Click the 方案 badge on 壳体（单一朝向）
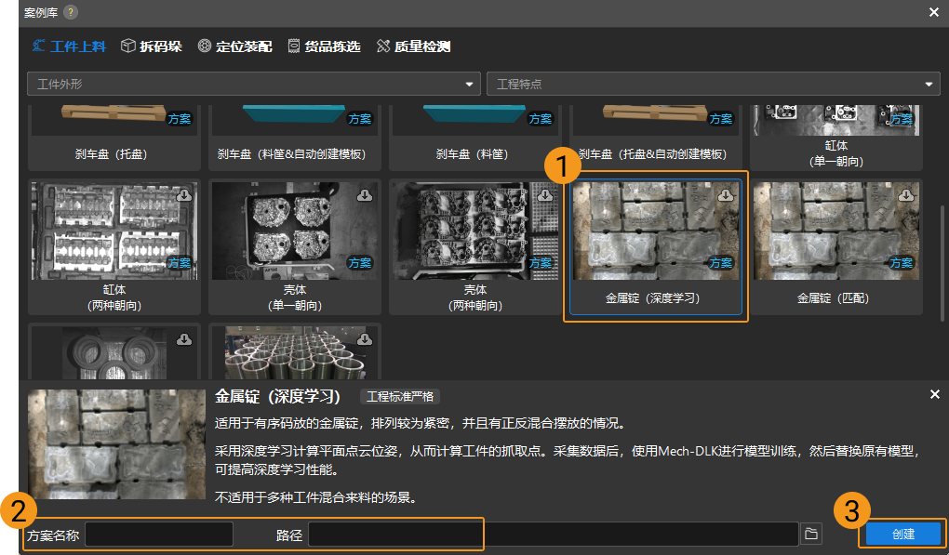The height and width of the screenshot is (555, 949). pyautogui.click(x=359, y=263)
